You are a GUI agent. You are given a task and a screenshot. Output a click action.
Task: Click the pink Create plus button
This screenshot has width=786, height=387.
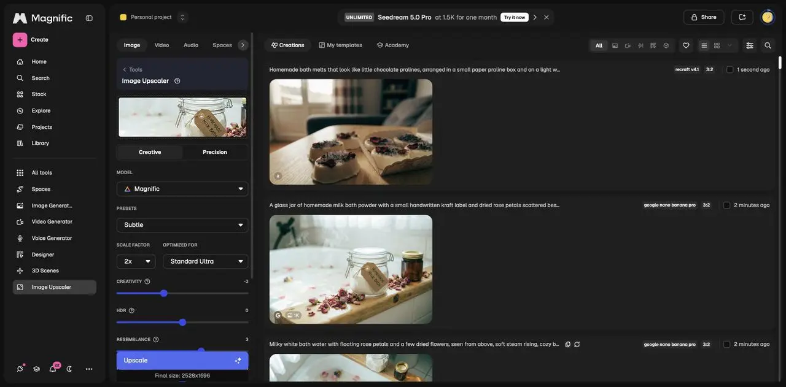(20, 40)
